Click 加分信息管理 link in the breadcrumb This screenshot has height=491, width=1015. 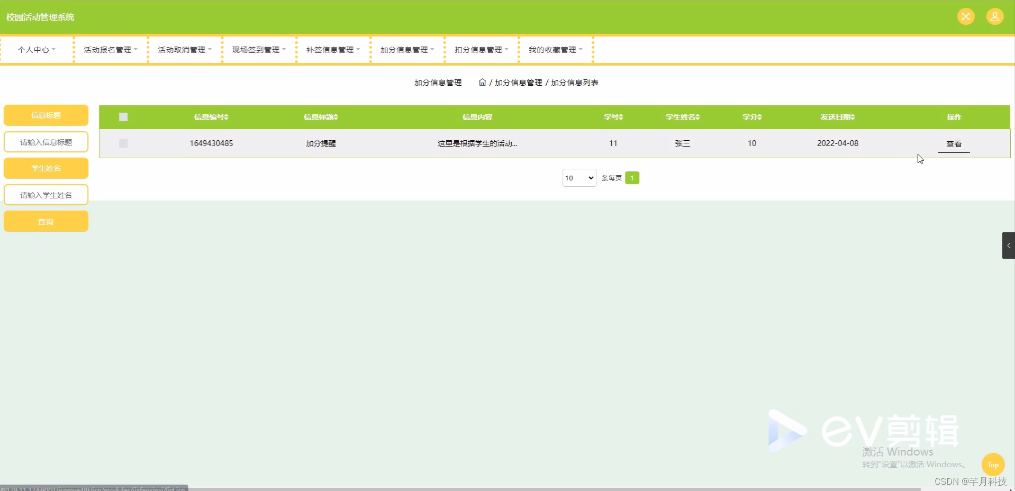click(518, 83)
